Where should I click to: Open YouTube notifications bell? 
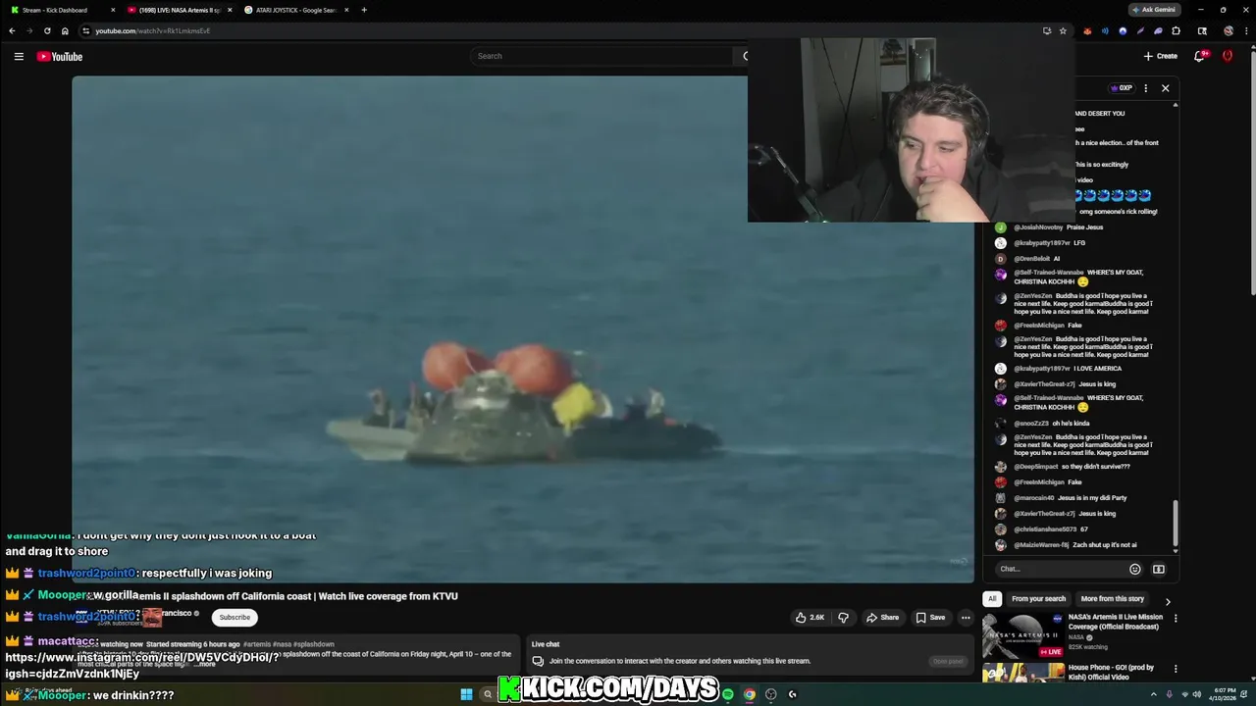(x=1199, y=56)
